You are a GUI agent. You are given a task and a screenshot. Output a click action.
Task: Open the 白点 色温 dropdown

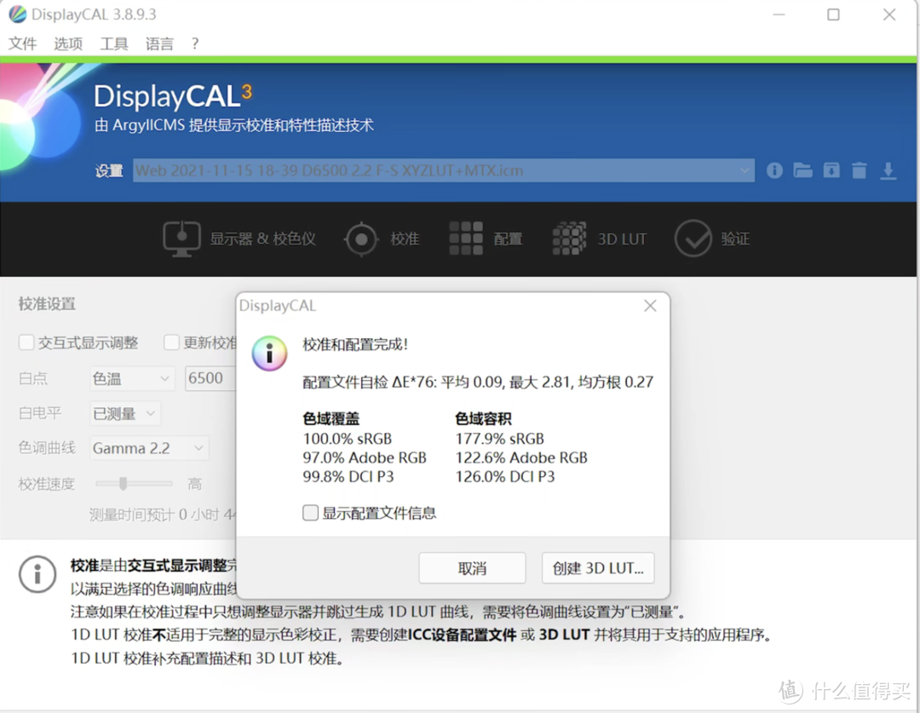tap(131, 378)
